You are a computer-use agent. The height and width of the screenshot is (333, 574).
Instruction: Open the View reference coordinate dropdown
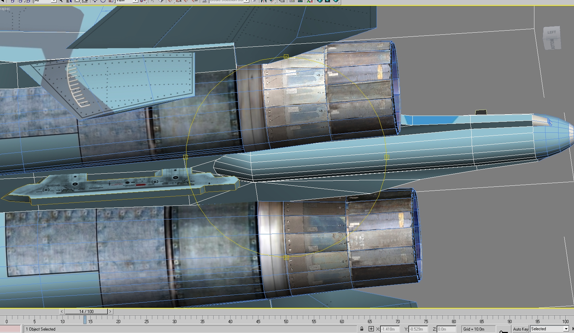[126, 1]
